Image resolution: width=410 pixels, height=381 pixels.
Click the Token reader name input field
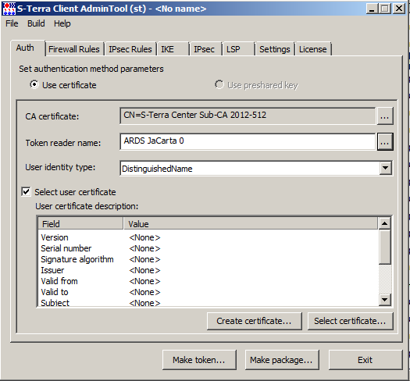coord(248,141)
